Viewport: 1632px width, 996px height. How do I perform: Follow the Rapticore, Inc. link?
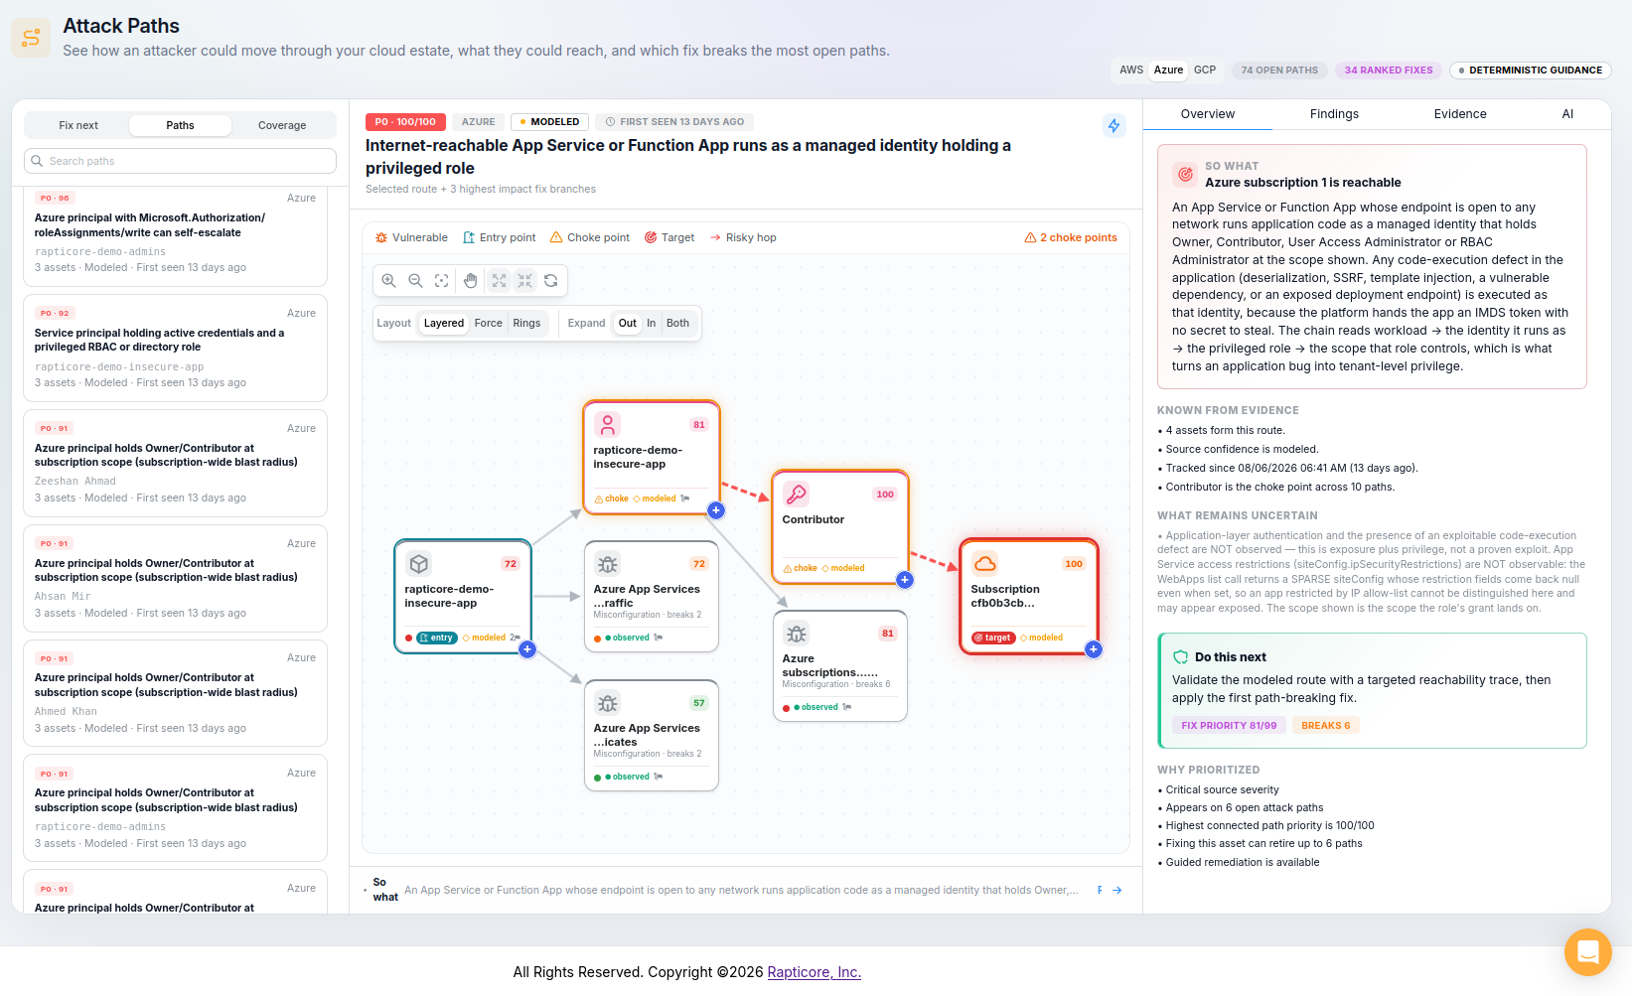coord(815,972)
